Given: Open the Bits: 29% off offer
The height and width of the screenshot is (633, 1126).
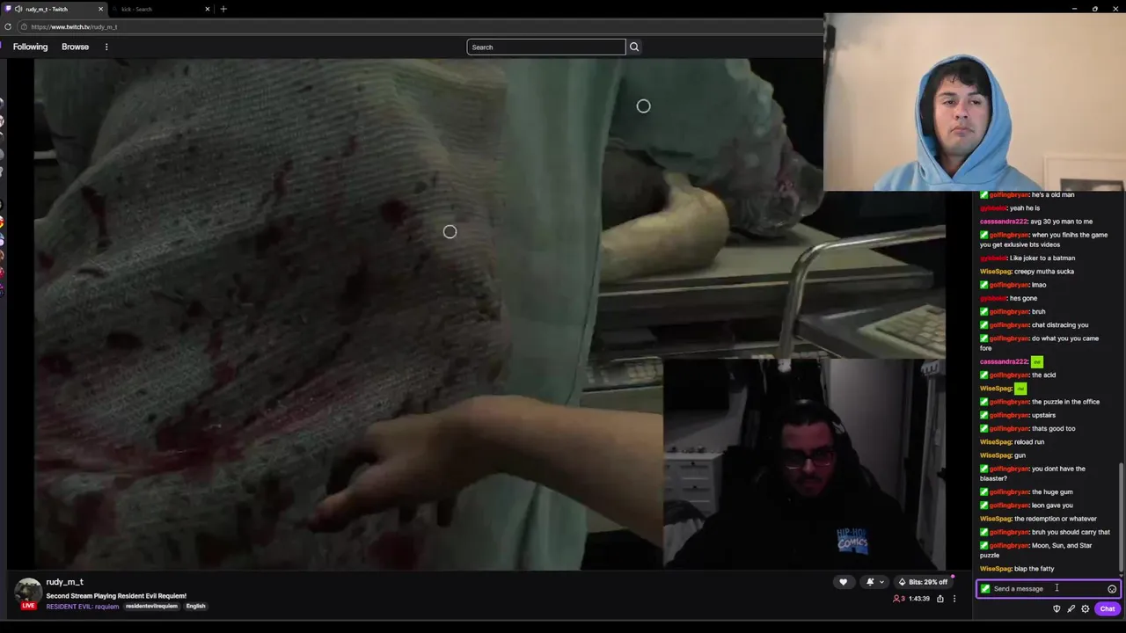Looking at the screenshot, I should coord(923,582).
